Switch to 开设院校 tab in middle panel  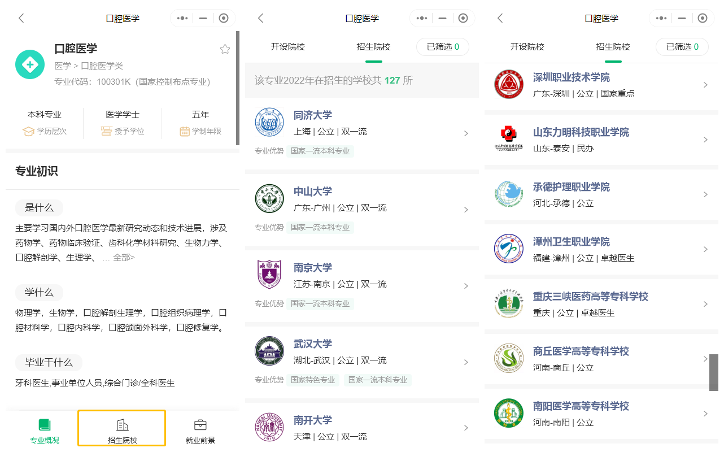(x=288, y=47)
